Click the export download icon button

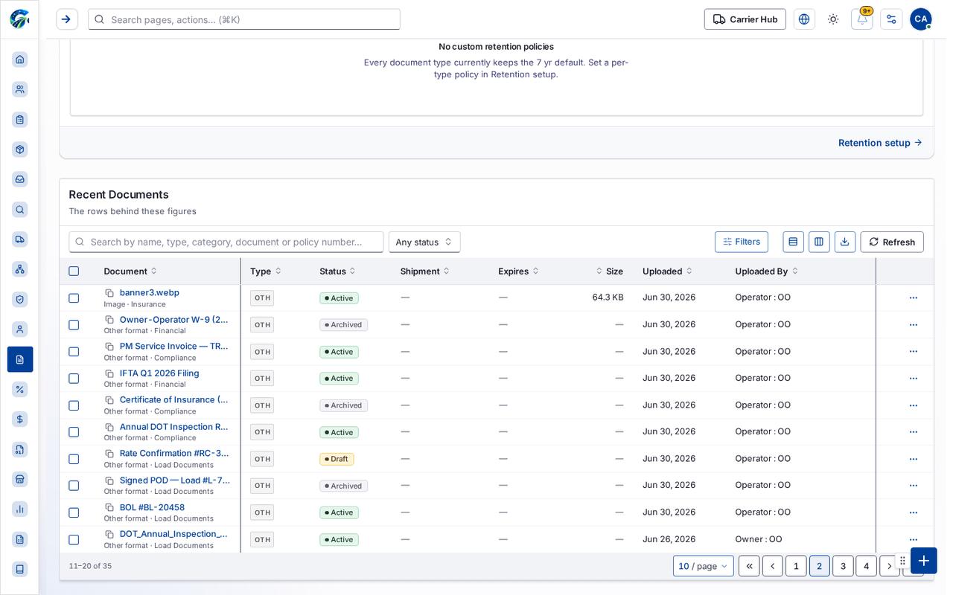click(x=845, y=242)
